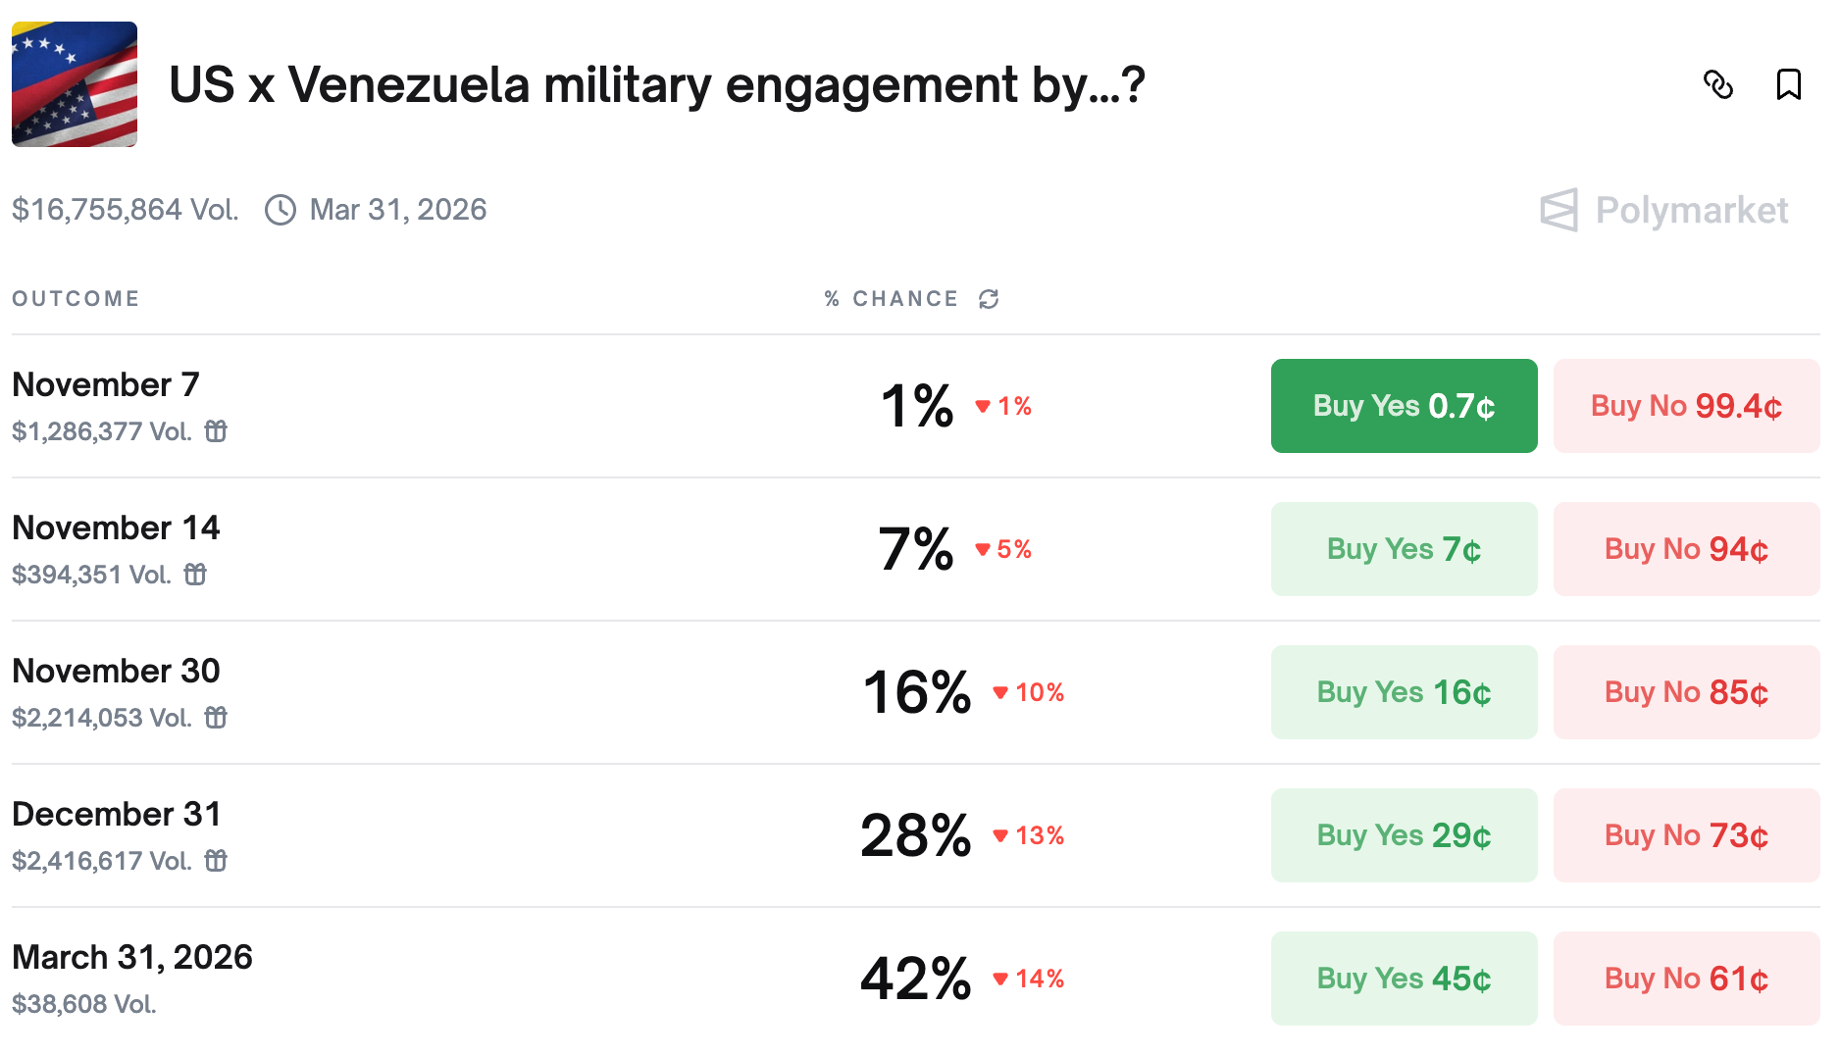Click Buy No 73¢ for December 31
The width and height of the screenshot is (1840, 1055).
click(x=1686, y=835)
